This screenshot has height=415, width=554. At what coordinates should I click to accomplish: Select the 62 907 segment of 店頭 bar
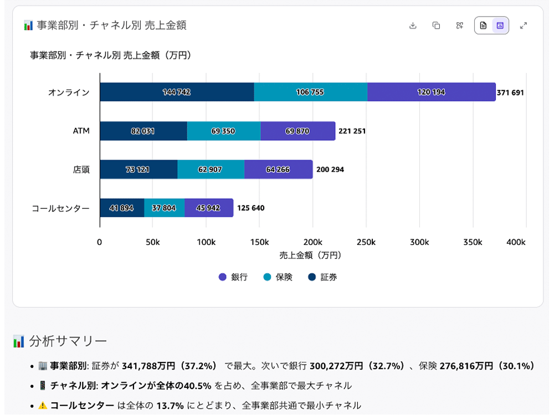pyautogui.click(x=211, y=170)
